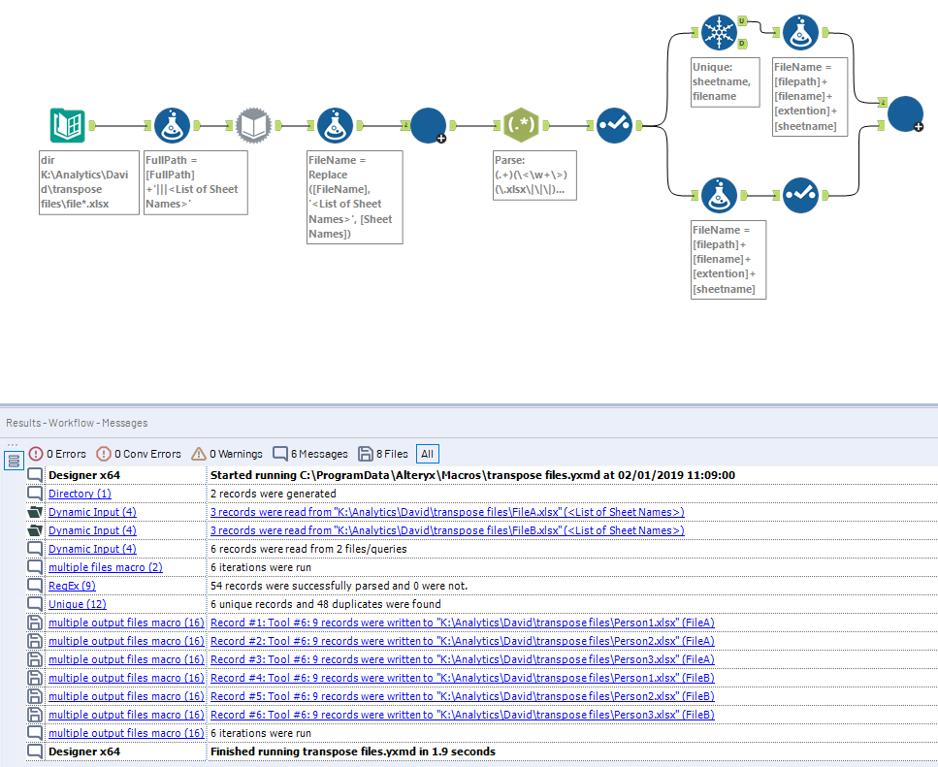Switch to the All messages filter

pyautogui.click(x=427, y=453)
